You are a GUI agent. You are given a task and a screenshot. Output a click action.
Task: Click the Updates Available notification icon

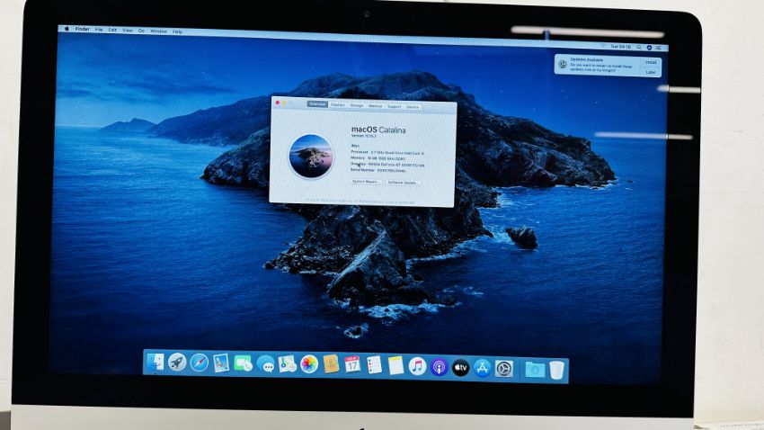click(x=563, y=64)
